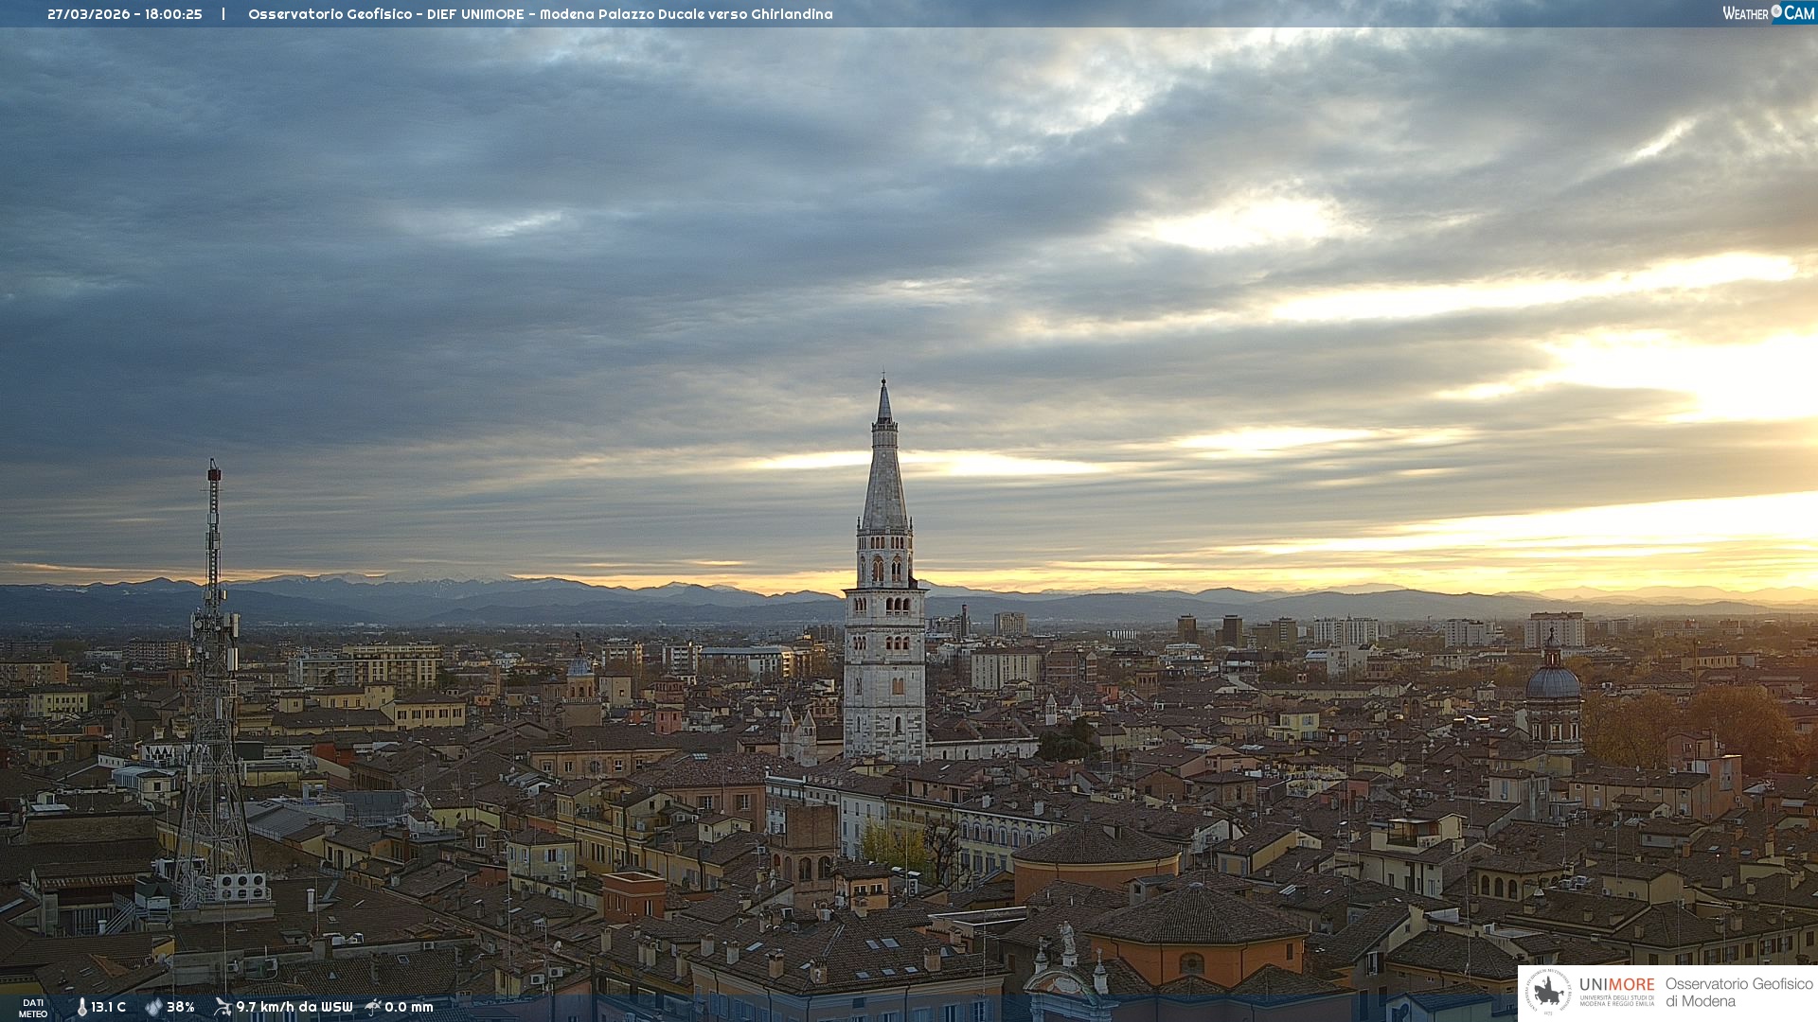Click the rain umbrella icon
The height and width of the screenshot is (1022, 1818).
372,1007
